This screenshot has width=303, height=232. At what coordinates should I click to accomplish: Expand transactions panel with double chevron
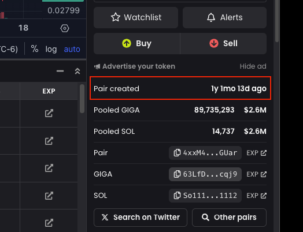[77, 71]
